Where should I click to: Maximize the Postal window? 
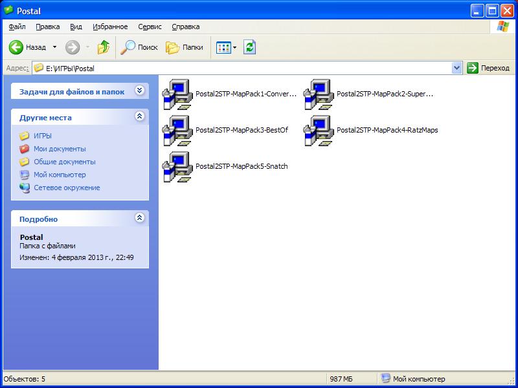(492, 11)
